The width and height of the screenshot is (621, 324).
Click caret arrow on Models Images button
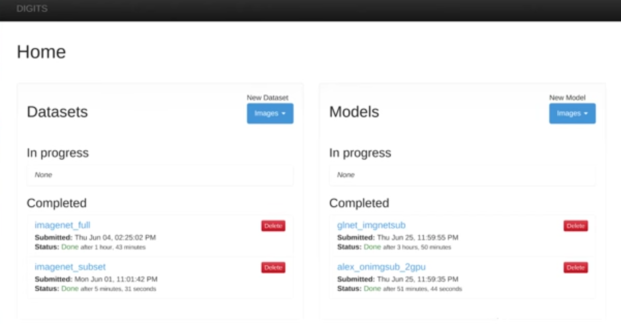(x=586, y=114)
